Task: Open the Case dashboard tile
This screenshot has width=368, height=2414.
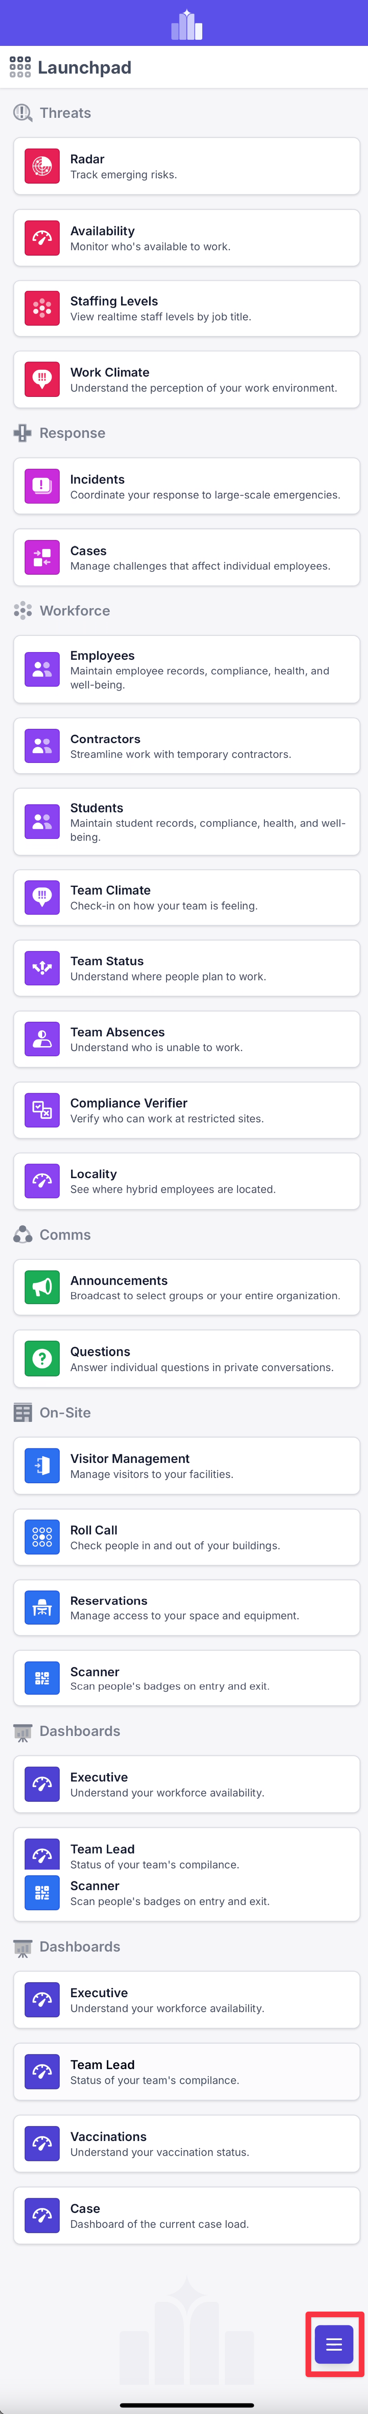Action: pos(186,2215)
